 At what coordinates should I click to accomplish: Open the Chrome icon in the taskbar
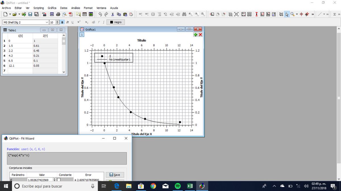pos(153,186)
